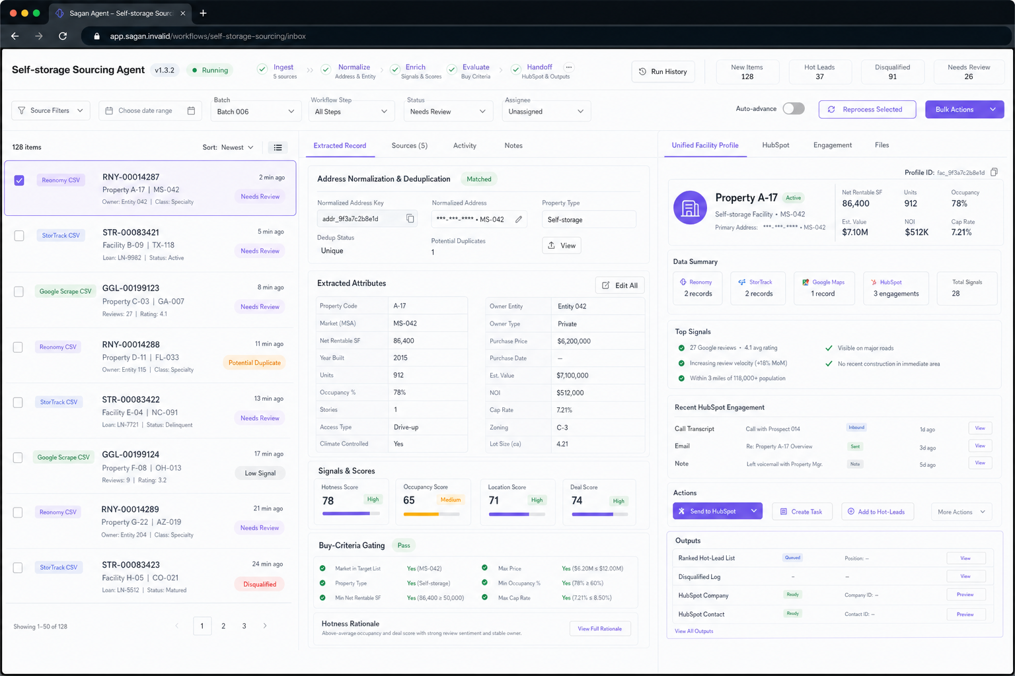The image size is (1015, 676).
Task: Open the Engagement tab
Action: click(832, 145)
